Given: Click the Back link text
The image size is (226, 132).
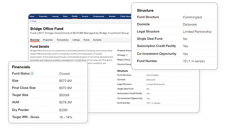Looking at the screenshot, I should click(x=34, y=21).
